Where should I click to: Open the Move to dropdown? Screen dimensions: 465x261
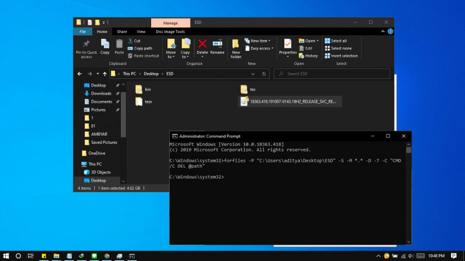click(x=171, y=49)
